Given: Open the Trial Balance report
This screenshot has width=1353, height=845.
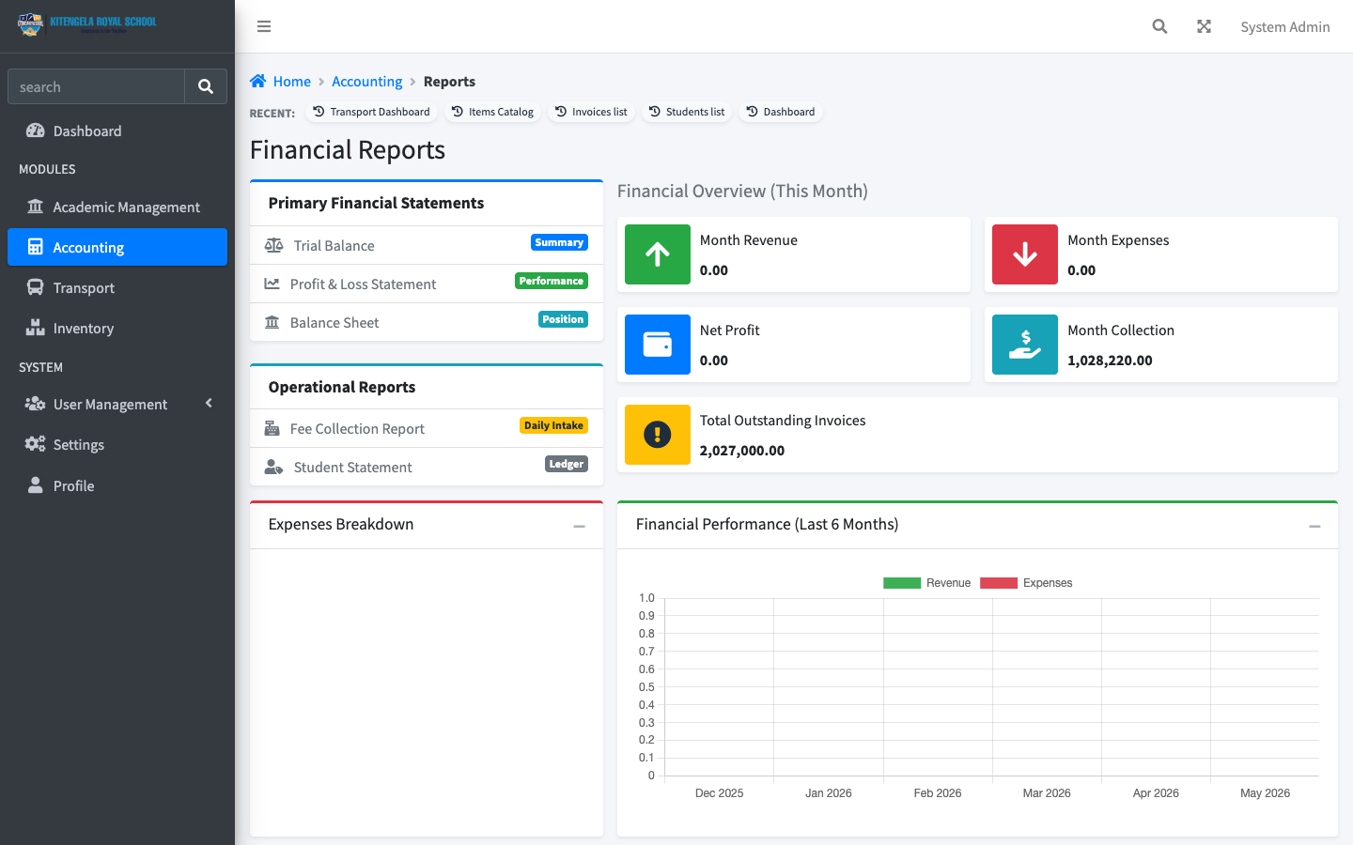Looking at the screenshot, I should (x=427, y=245).
